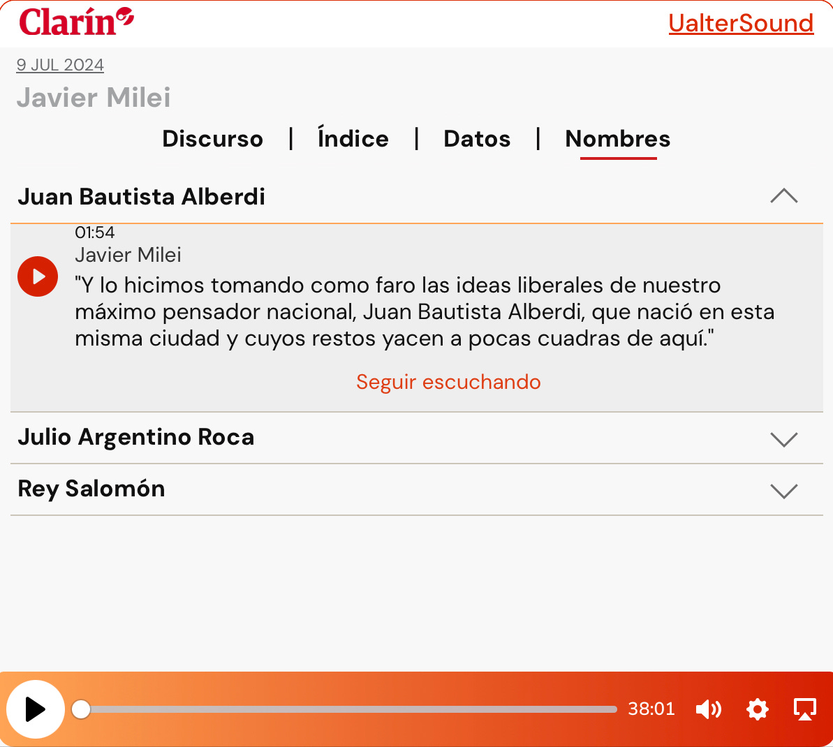Screen dimensions: 833x747
Task: Follow the UalterSound link
Action: 741,23
